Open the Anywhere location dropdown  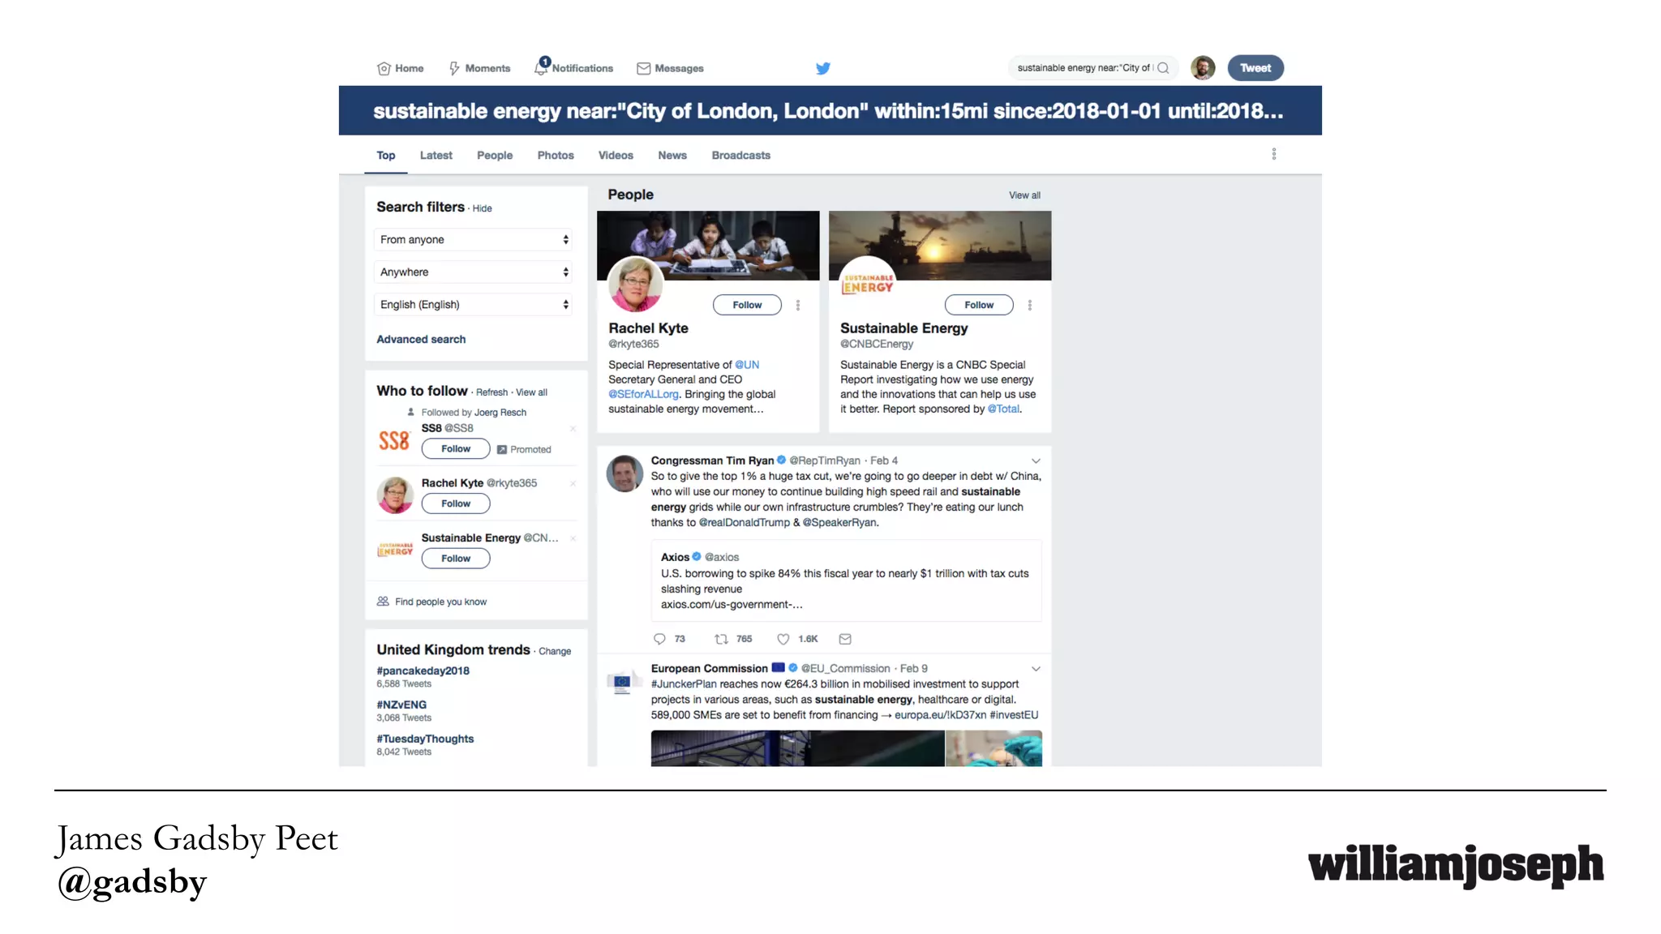coord(474,272)
